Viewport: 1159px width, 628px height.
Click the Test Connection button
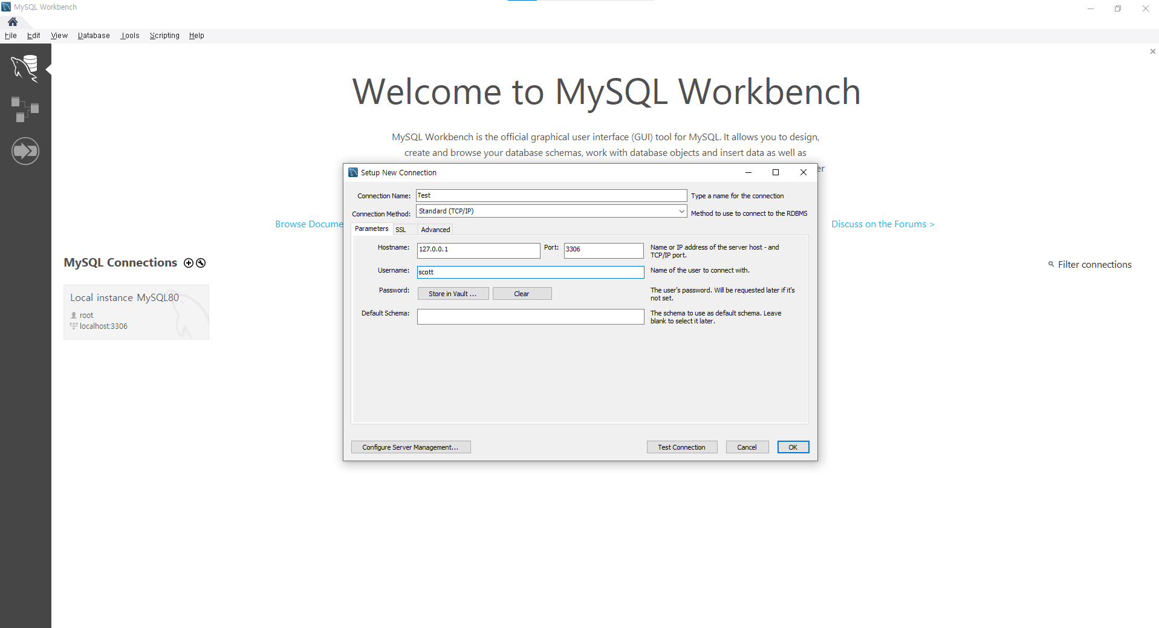681,447
